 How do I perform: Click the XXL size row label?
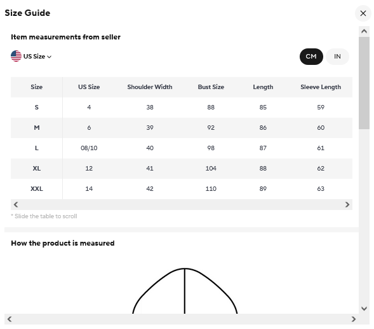(36, 189)
